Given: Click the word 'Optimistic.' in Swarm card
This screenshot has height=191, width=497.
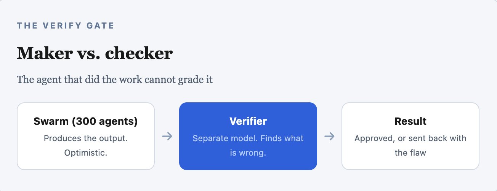Looking at the screenshot, I should pos(86,153).
